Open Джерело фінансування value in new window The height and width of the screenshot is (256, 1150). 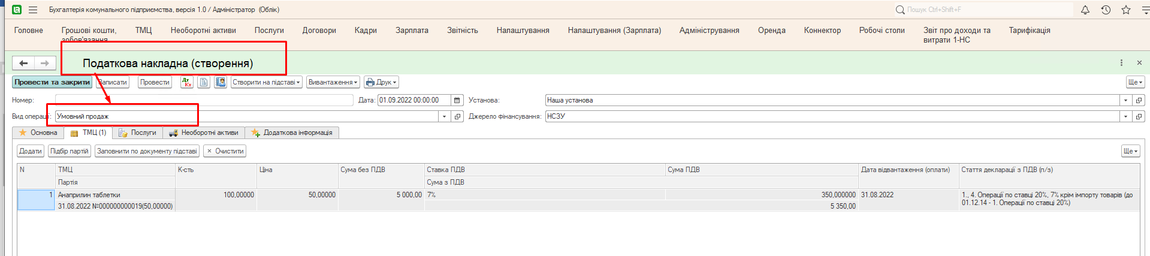[1139, 116]
